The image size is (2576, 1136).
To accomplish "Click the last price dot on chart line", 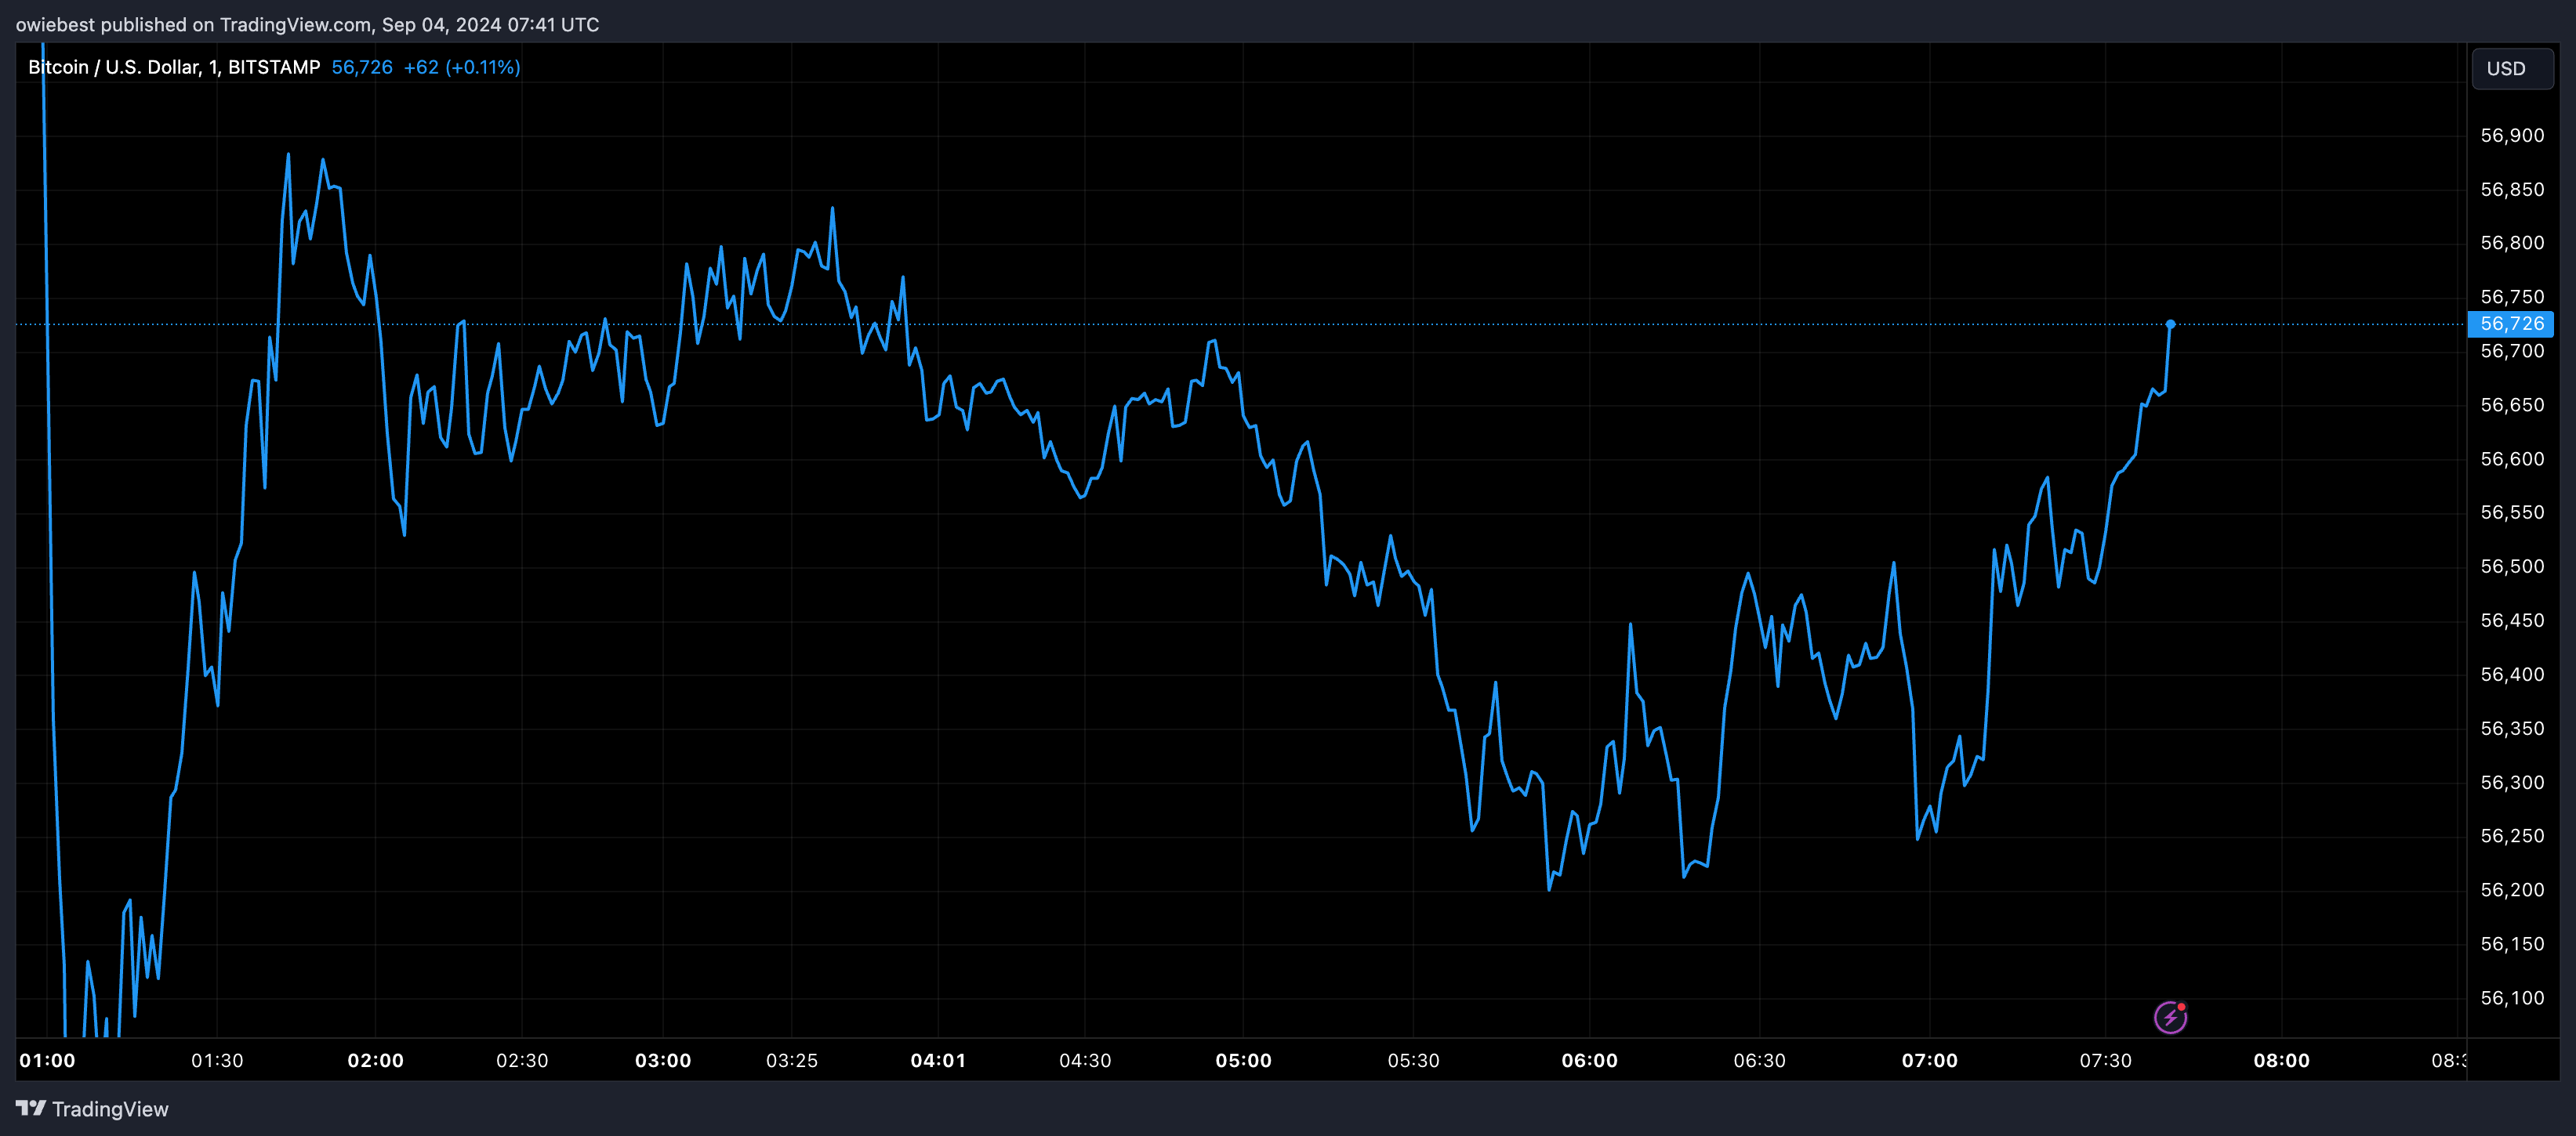I will pos(2170,324).
